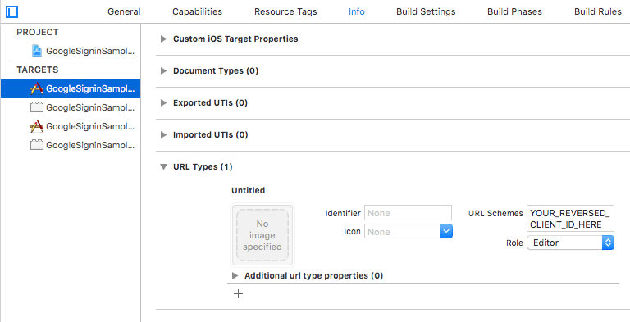
Task: Click the highlighted GoogleSigninSampl app target icon
Action: (x=37, y=88)
